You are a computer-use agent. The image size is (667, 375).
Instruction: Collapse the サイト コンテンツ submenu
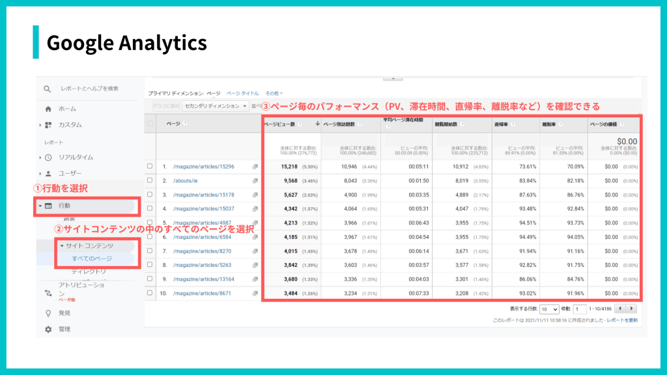[62, 245]
